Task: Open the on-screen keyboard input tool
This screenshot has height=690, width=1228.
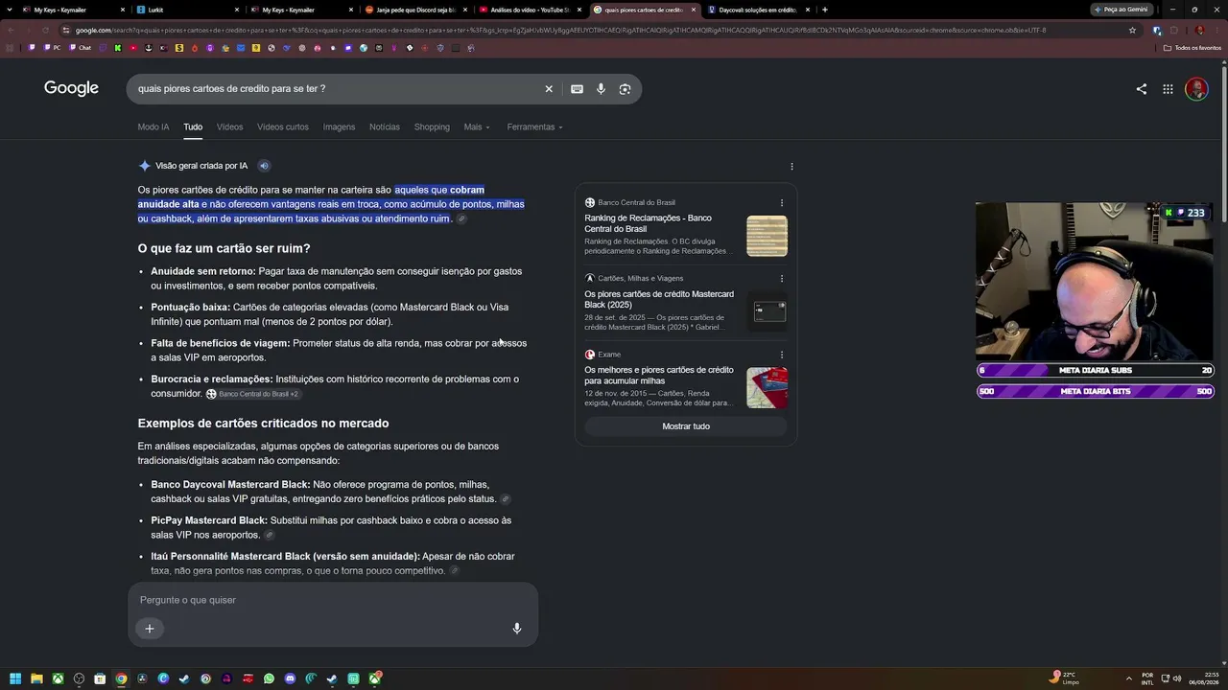Action: click(x=577, y=89)
